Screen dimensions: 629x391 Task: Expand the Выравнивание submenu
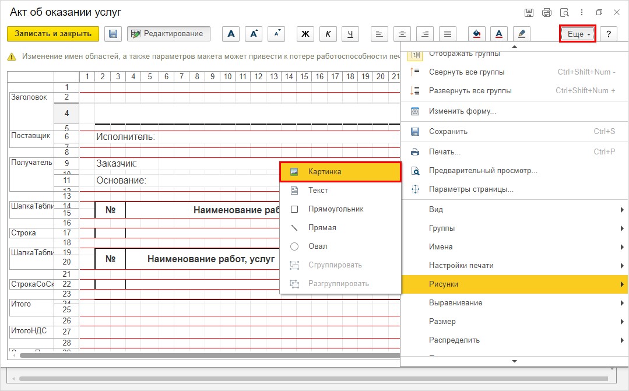coord(514,303)
